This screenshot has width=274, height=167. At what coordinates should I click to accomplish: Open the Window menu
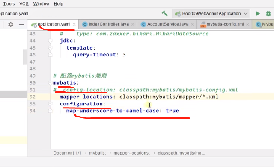click(x=41, y=4)
